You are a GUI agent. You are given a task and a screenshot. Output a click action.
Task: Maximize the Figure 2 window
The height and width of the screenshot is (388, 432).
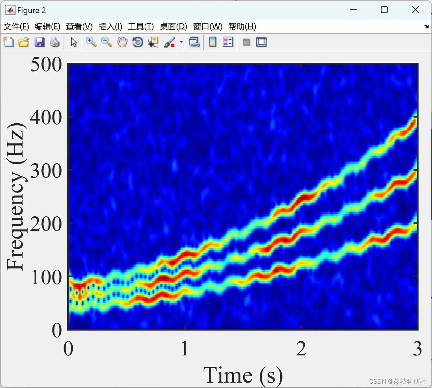[384, 10]
